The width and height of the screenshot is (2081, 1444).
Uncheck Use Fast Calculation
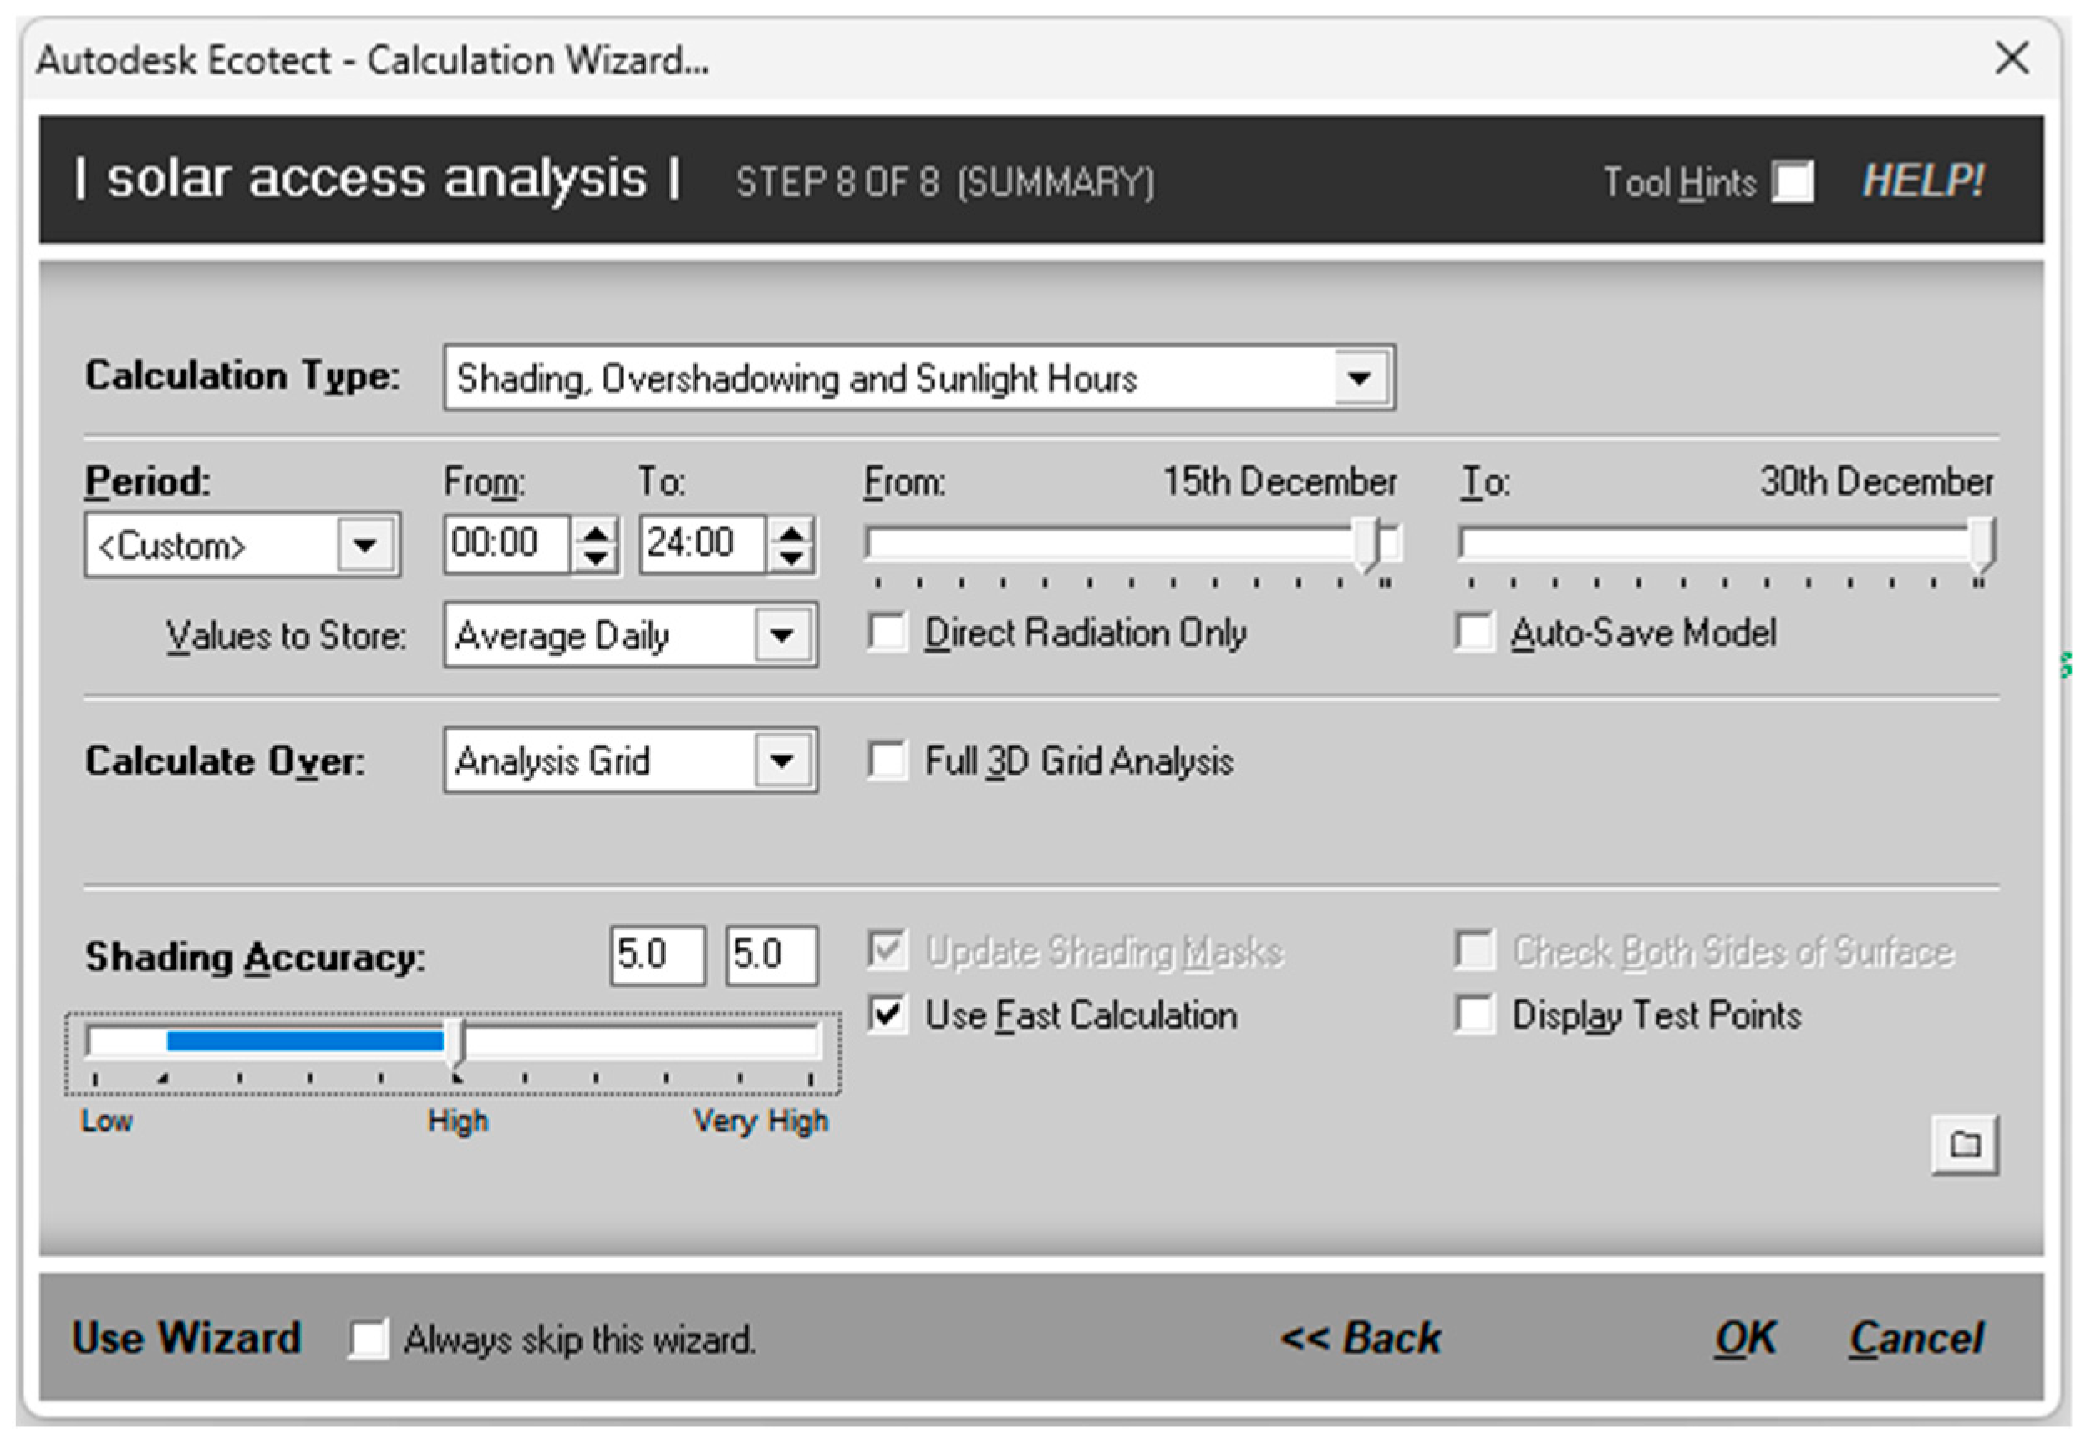[887, 1014]
